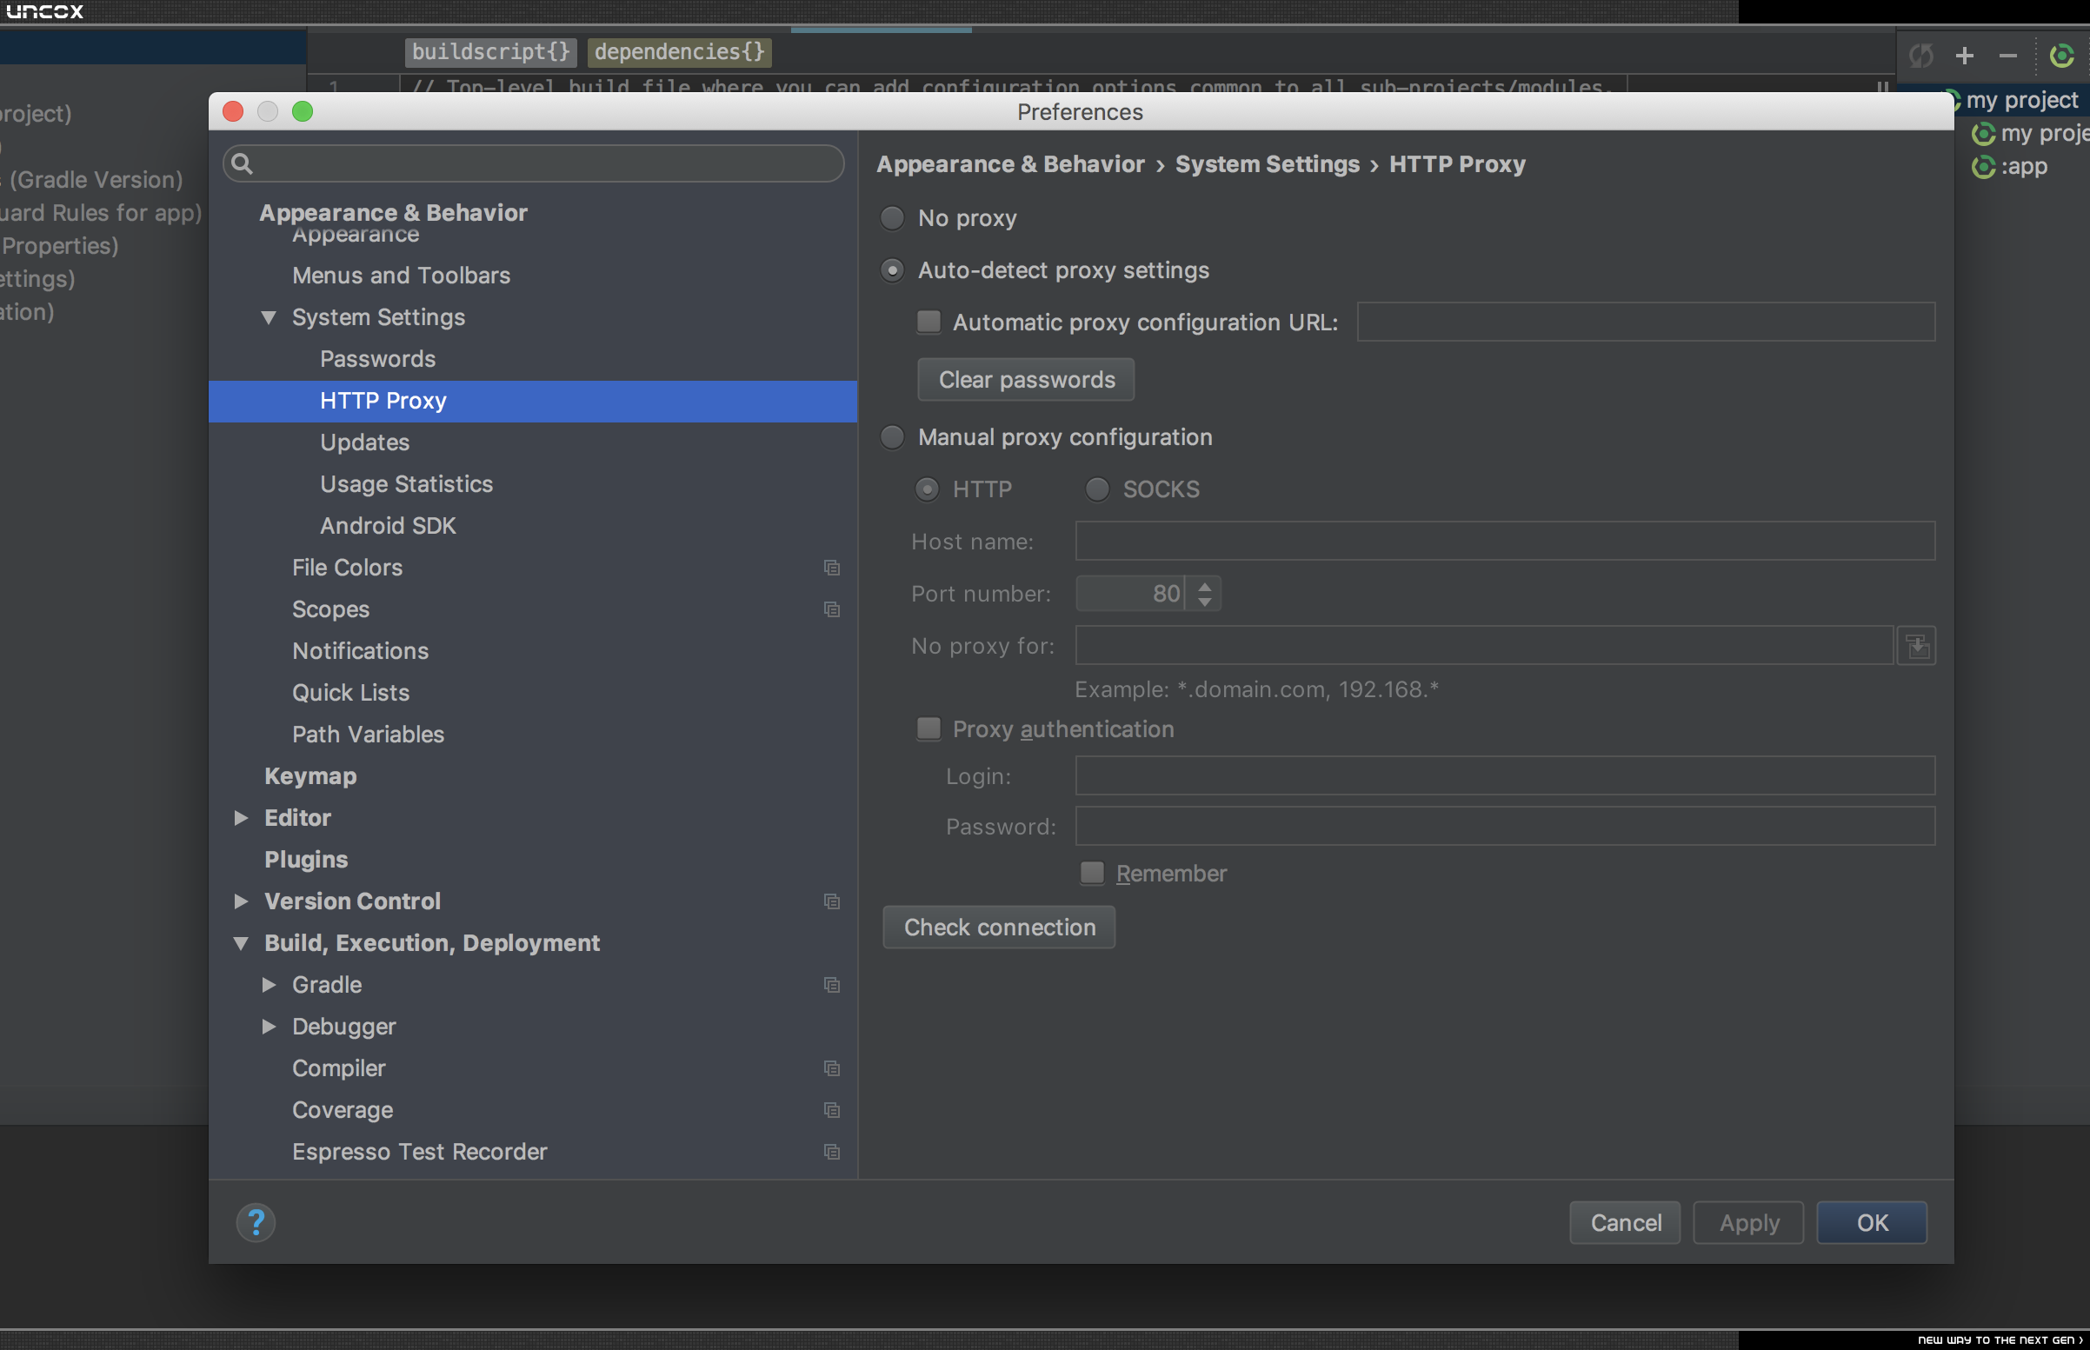Expand the Version Control section arrow
Image resolution: width=2090 pixels, height=1350 pixels.
point(241,901)
